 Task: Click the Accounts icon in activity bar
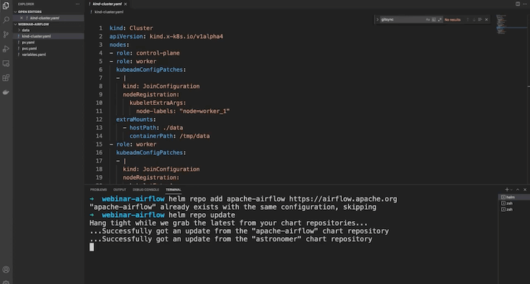[6, 269]
